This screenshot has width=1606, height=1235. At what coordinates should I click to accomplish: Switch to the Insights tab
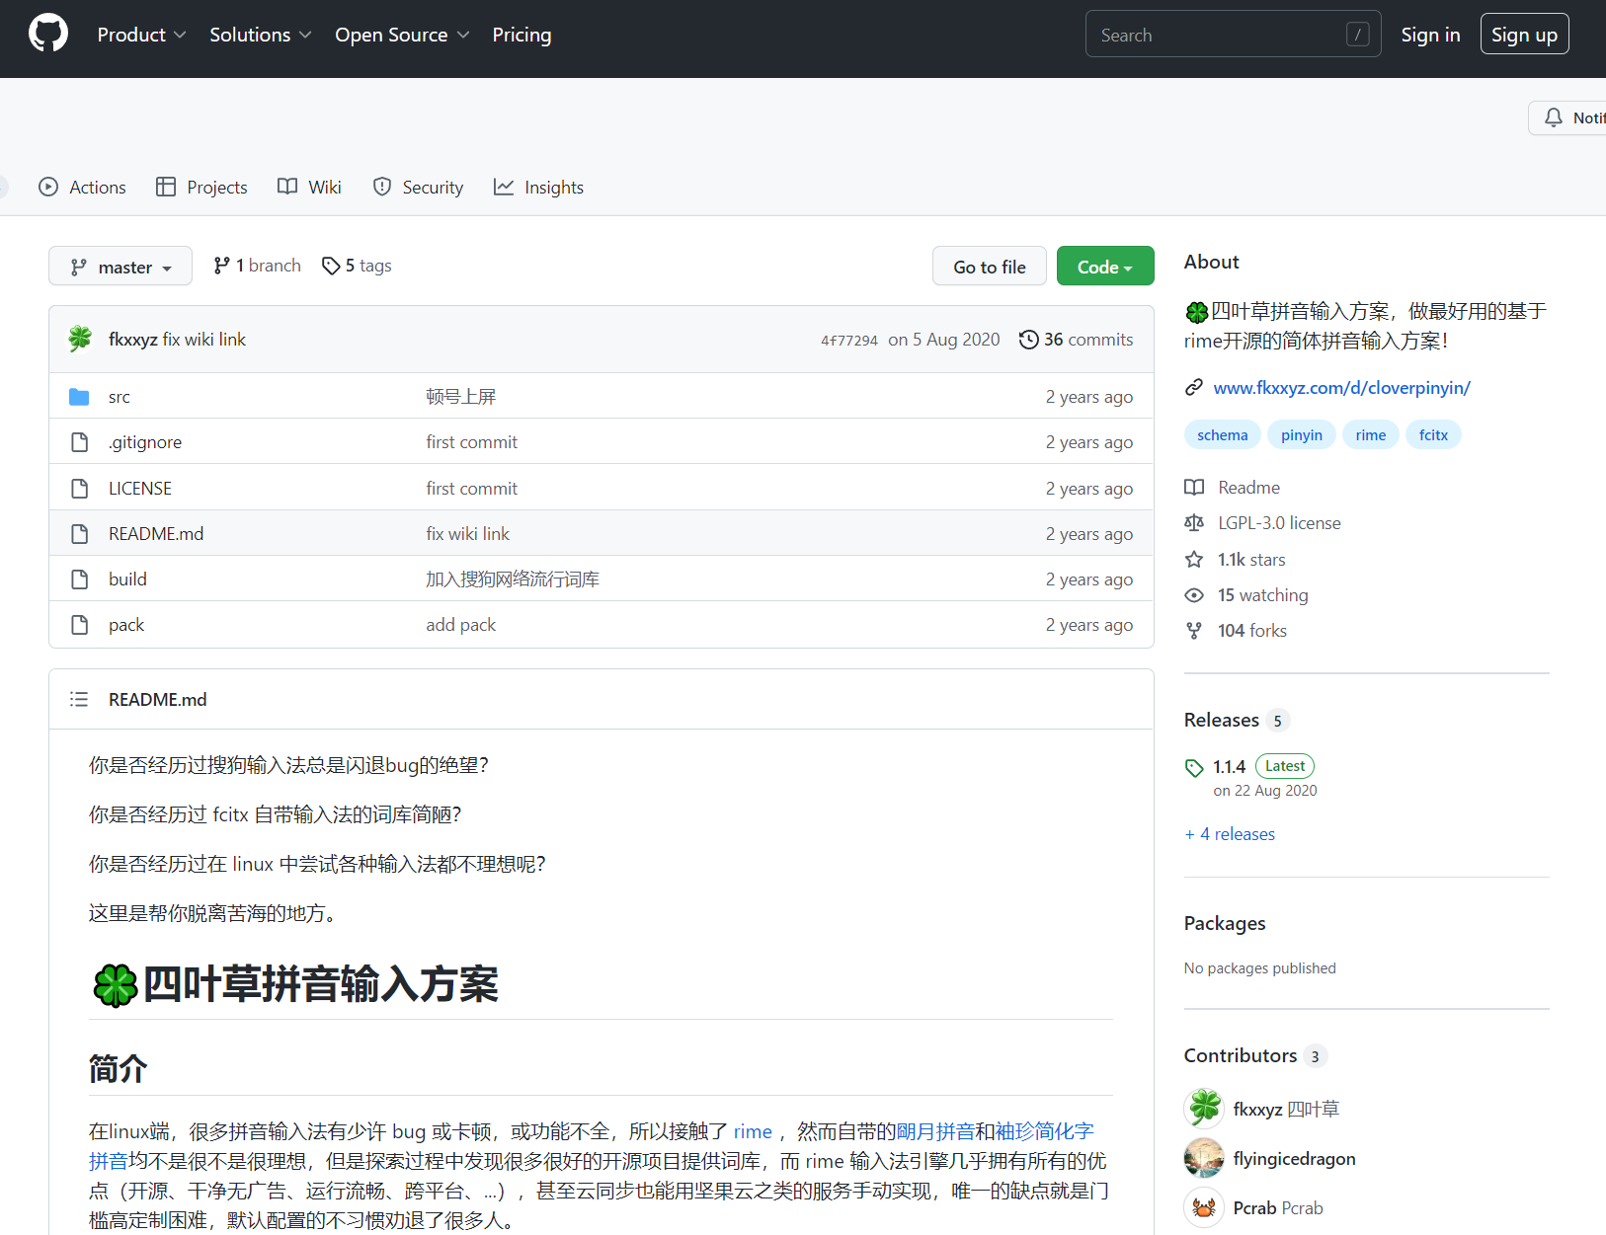(538, 187)
